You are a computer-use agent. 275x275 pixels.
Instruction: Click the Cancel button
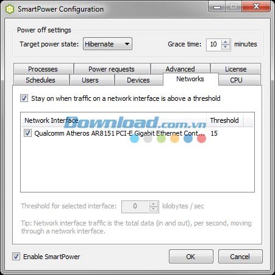tap(240, 257)
